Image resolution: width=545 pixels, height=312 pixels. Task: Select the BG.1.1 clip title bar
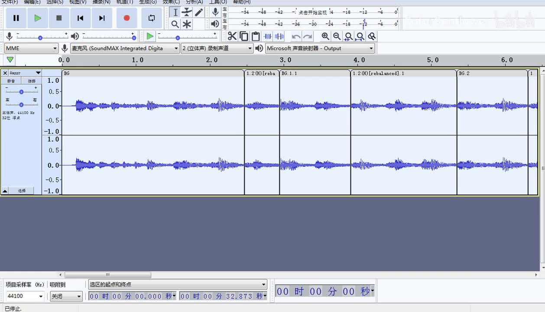click(315, 73)
